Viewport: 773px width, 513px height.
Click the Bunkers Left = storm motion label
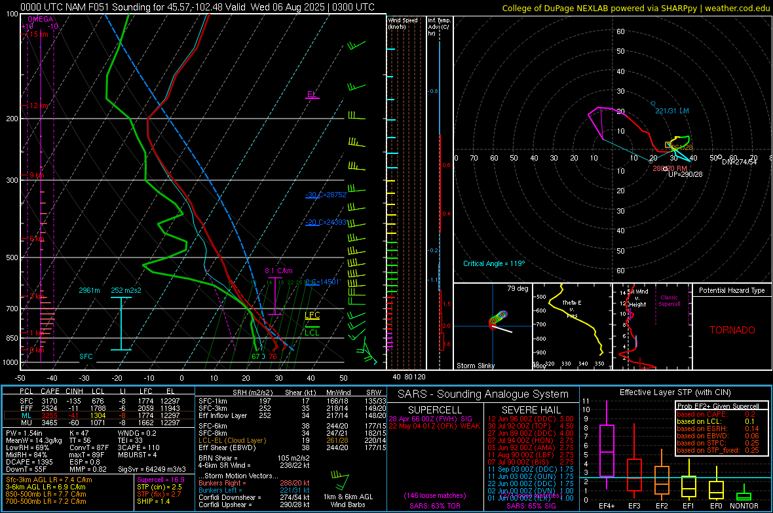(x=220, y=490)
